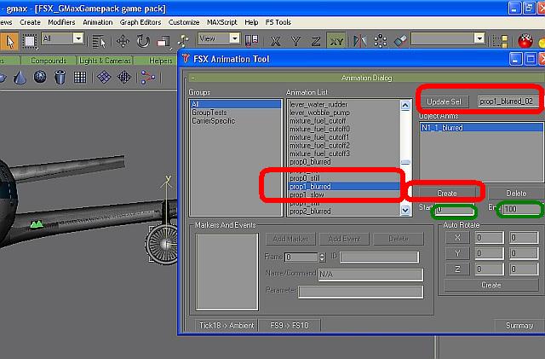Click the rectangular selection region icon

(x=29, y=39)
